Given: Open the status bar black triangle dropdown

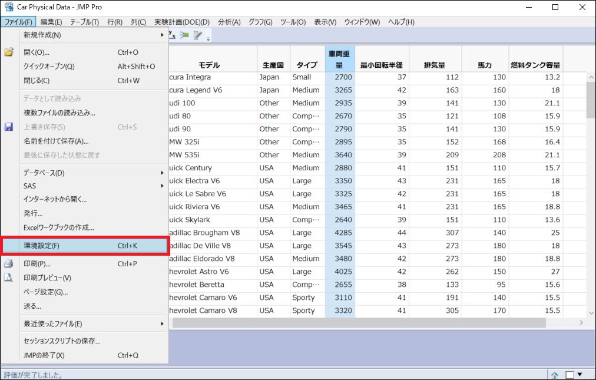Looking at the screenshot, I should pos(580,375).
